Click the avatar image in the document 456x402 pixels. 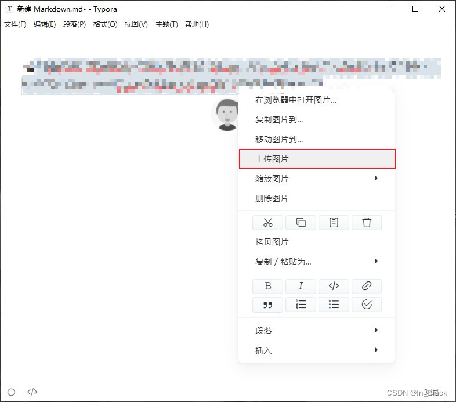click(x=225, y=115)
